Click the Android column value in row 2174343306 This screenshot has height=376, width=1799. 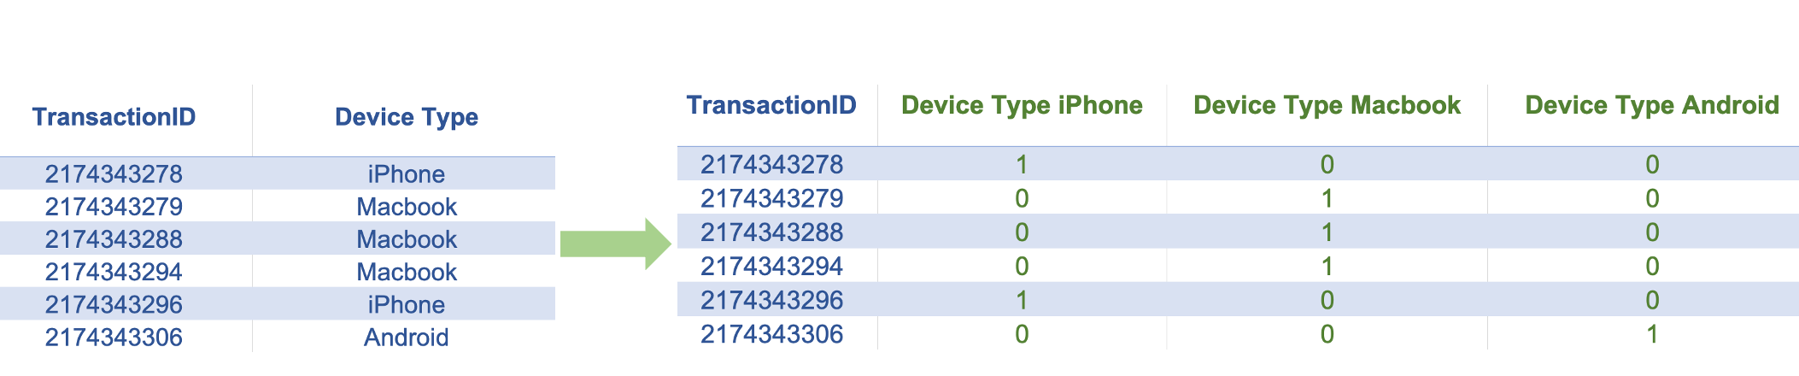pos(1652,334)
